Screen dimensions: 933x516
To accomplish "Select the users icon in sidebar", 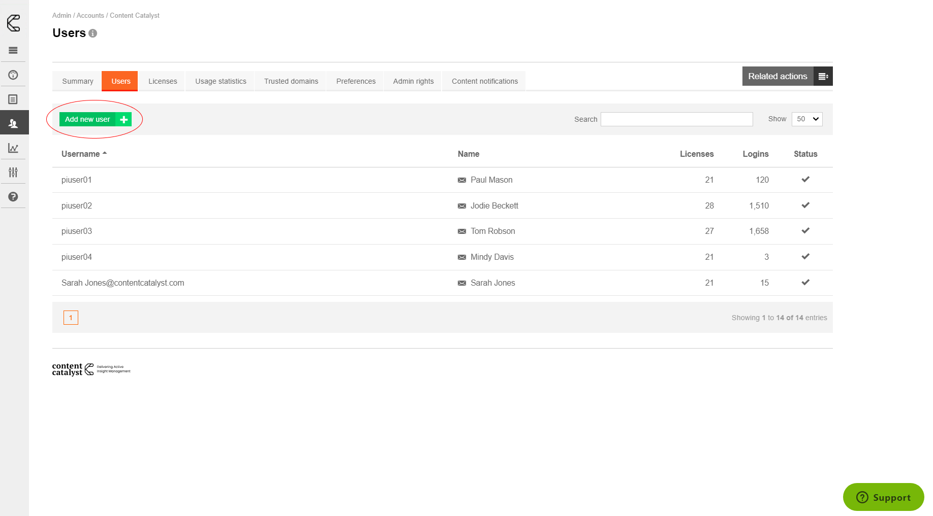I will 13,123.
